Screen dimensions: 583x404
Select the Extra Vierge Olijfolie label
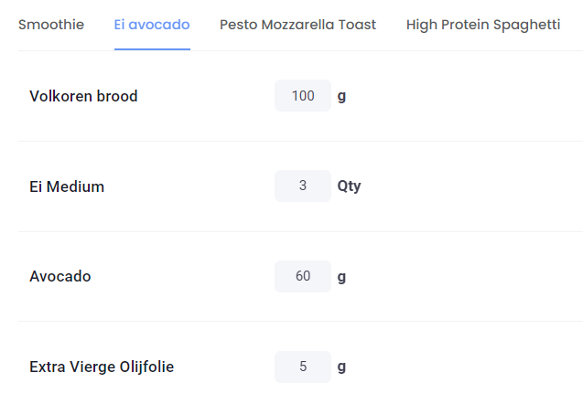(x=102, y=367)
